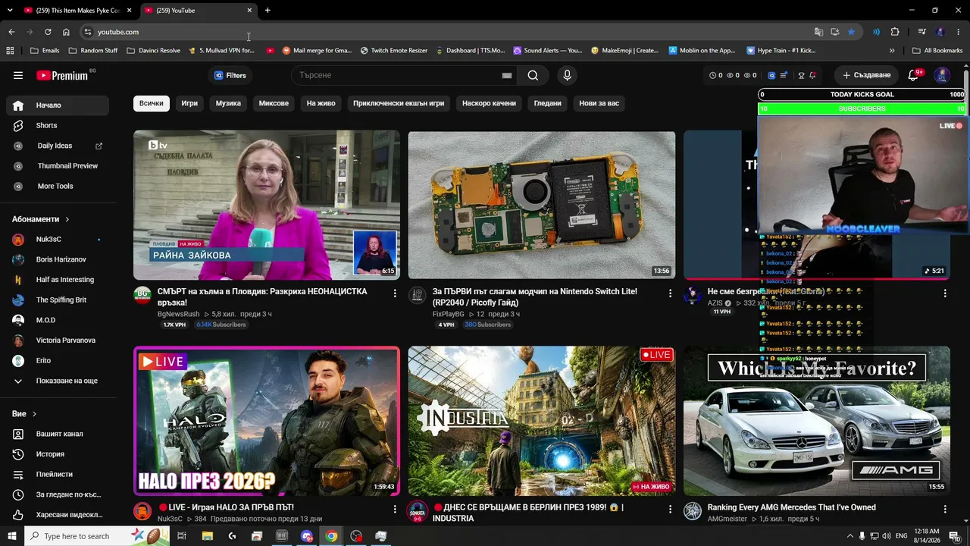Viewport: 970px width, 546px height.
Task: Open Chrome media controls icon
Action: (x=921, y=32)
